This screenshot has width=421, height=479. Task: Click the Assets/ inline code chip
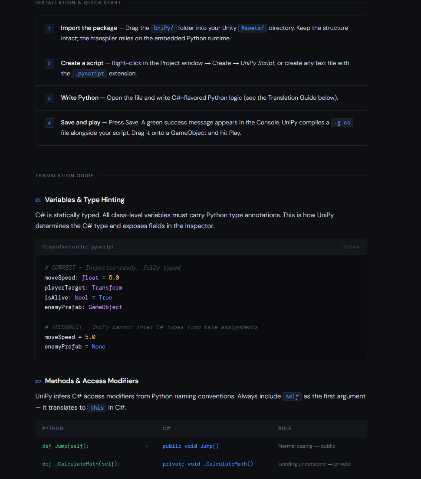tap(252, 28)
